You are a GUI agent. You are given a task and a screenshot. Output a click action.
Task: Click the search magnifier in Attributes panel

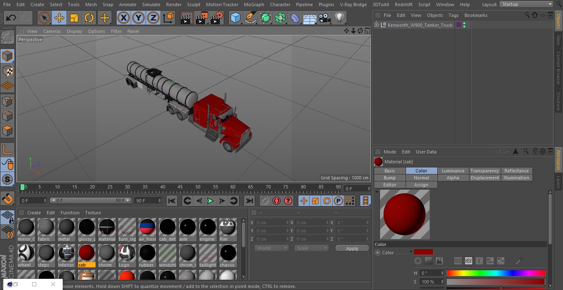tap(527, 151)
